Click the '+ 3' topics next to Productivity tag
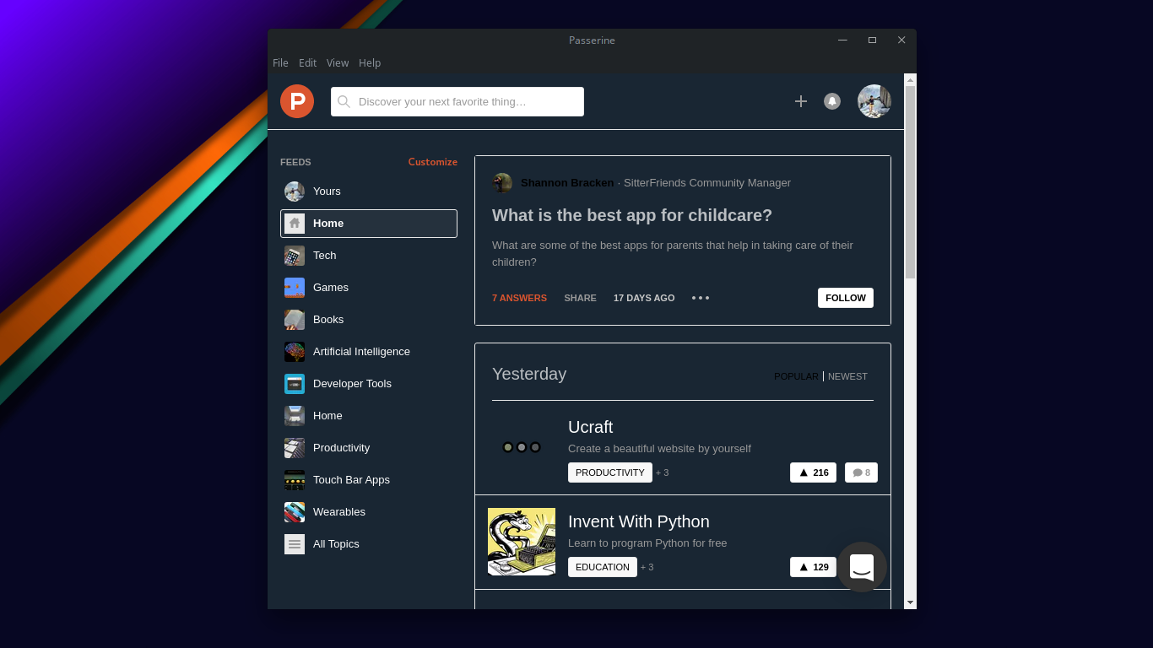This screenshot has width=1153, height=648. 663,472
